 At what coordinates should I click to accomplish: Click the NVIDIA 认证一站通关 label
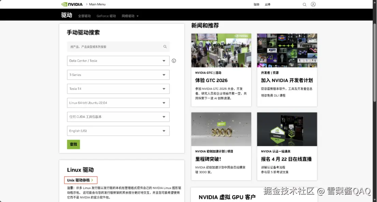tap(276, 151)
